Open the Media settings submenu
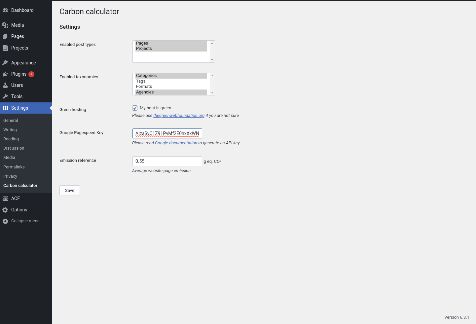The image size is (476, 324). (x=9, y=158)
